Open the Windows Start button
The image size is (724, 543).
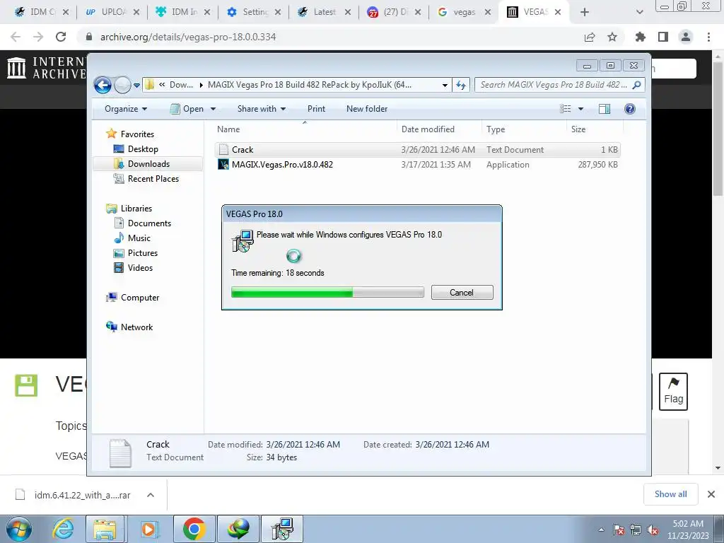[18, 529]
